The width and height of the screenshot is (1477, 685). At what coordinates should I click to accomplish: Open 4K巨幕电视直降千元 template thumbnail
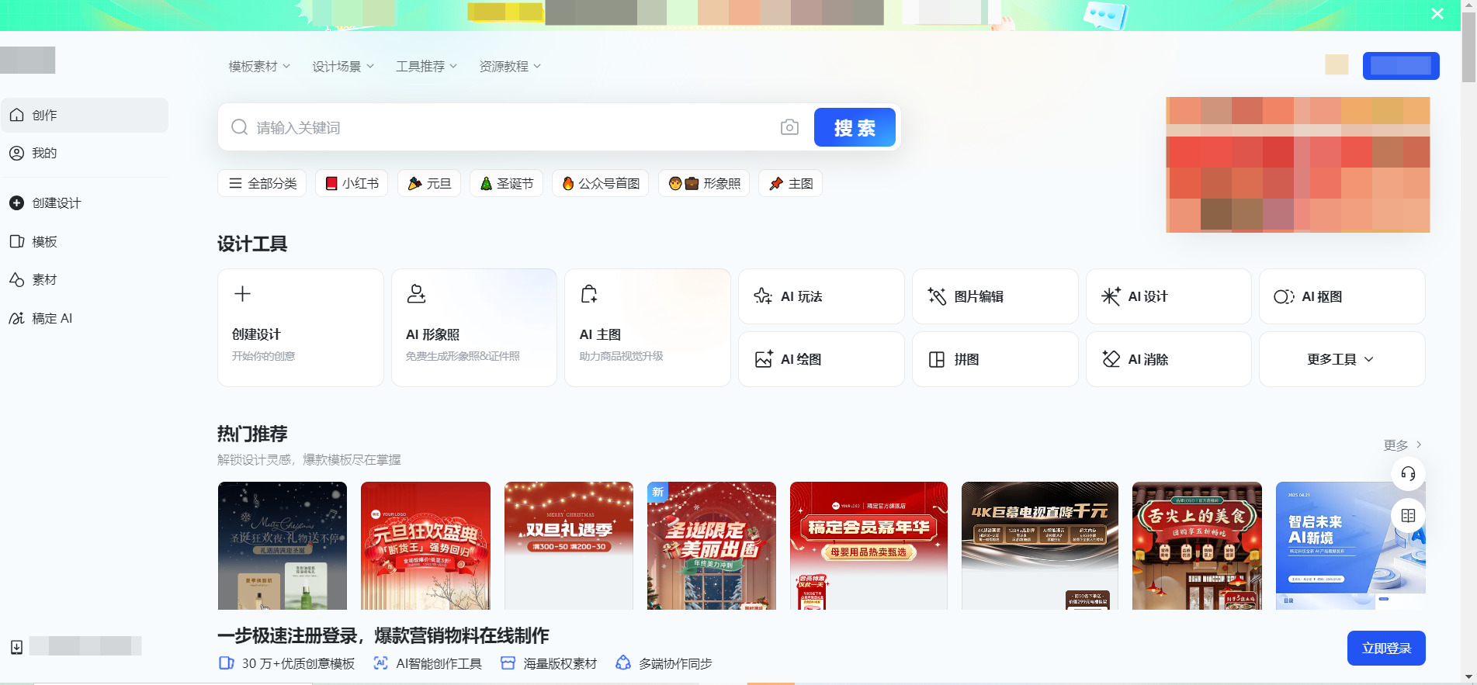pyautogui.click(x=1040, y=545)
